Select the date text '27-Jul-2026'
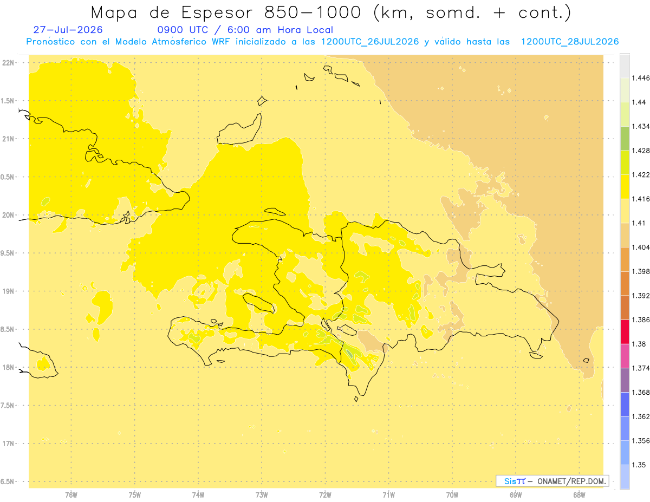Screen dimensions: 650x502 68,30
